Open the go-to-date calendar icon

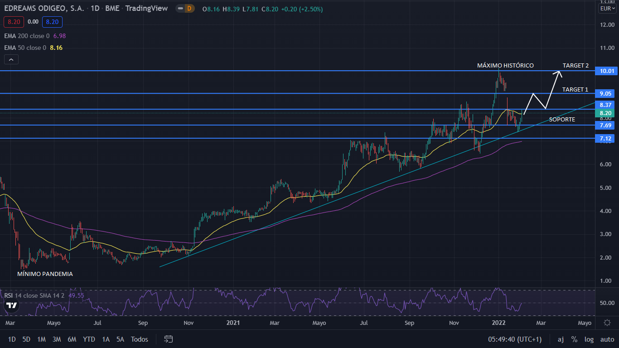click(x=169, y=339)
